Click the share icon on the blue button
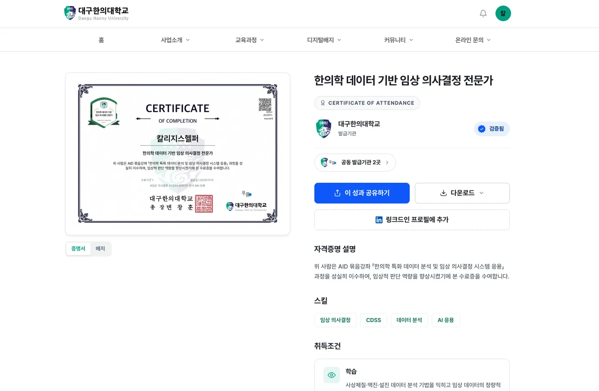The height and width of the screenshot is (391, 599). (338, 193)
